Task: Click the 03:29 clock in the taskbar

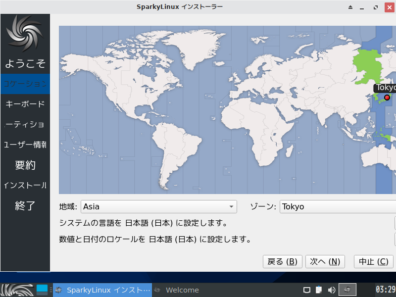Action: (x=386, y=290)
